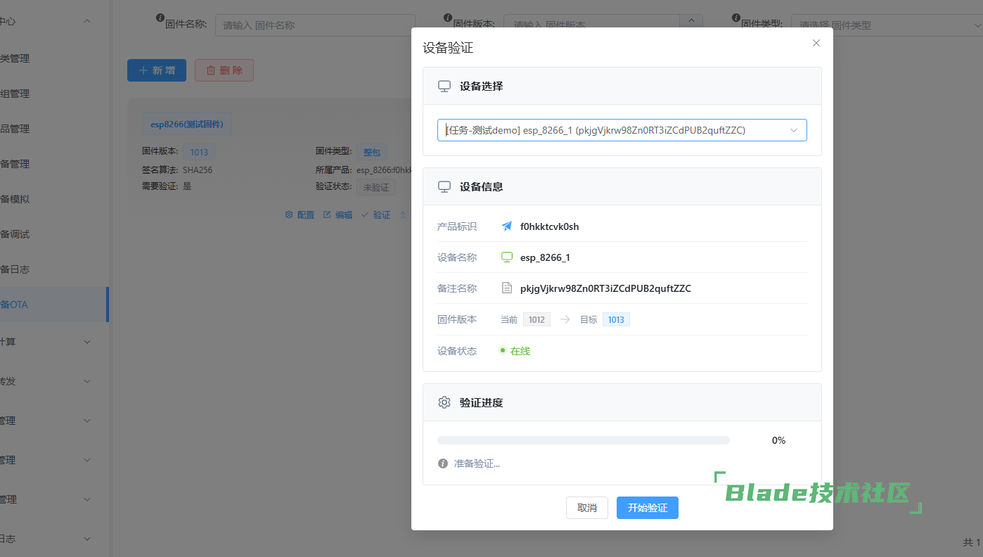Open the 固件类型 dropdown

(x=886, y=25)
